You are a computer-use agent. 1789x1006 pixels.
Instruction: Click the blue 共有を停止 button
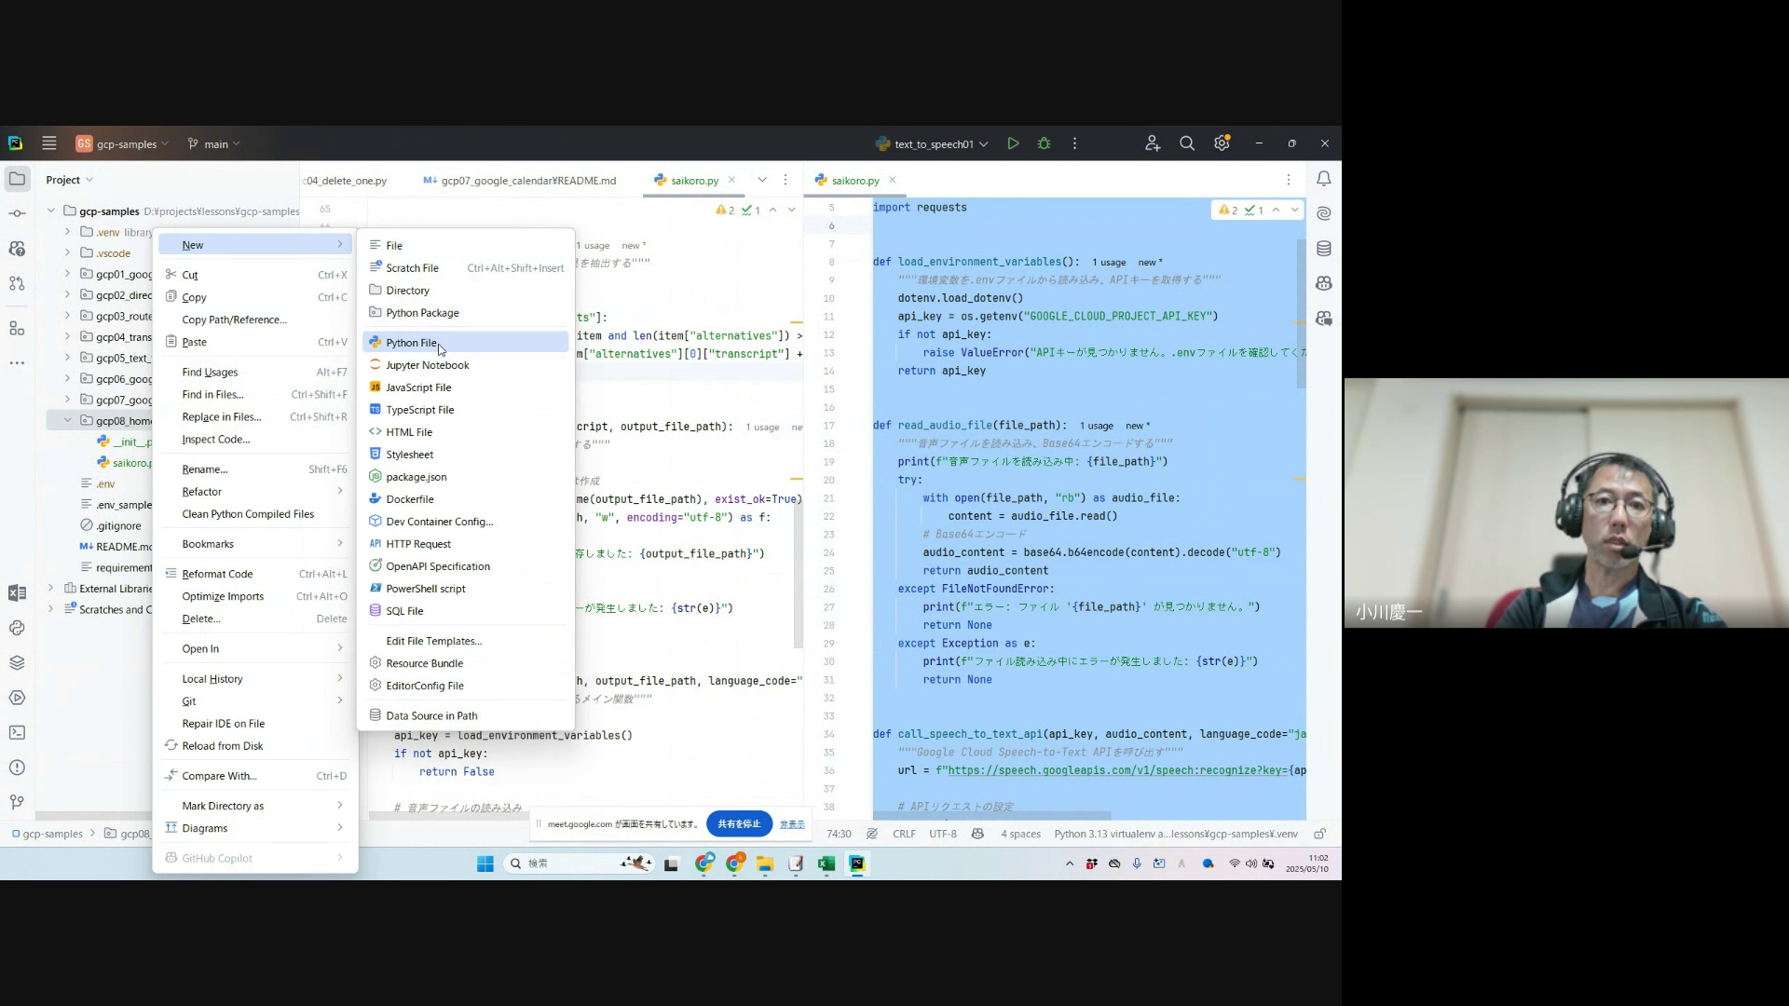pyautogui.click(x=739, y=823)
